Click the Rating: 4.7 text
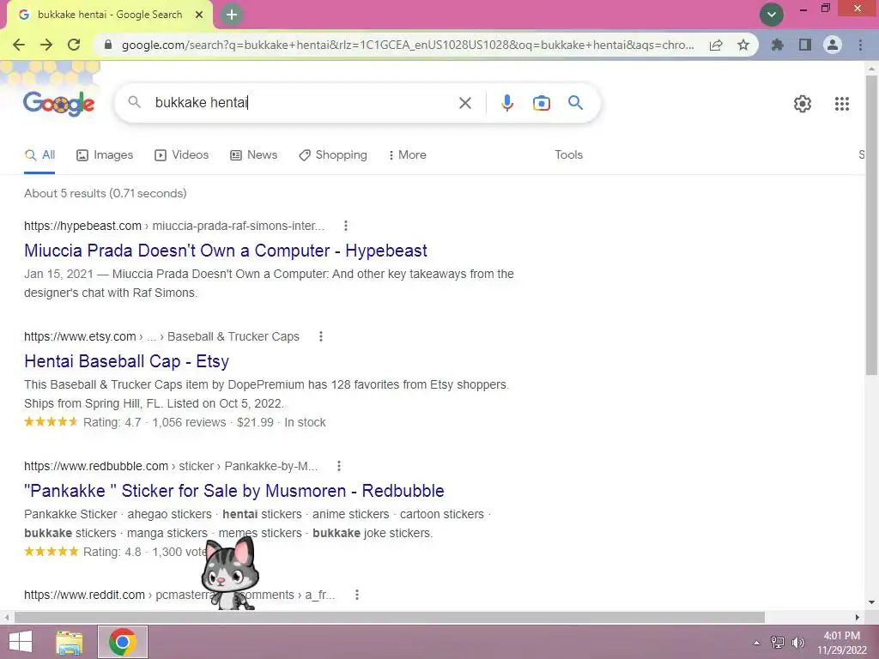 [112, 422]
